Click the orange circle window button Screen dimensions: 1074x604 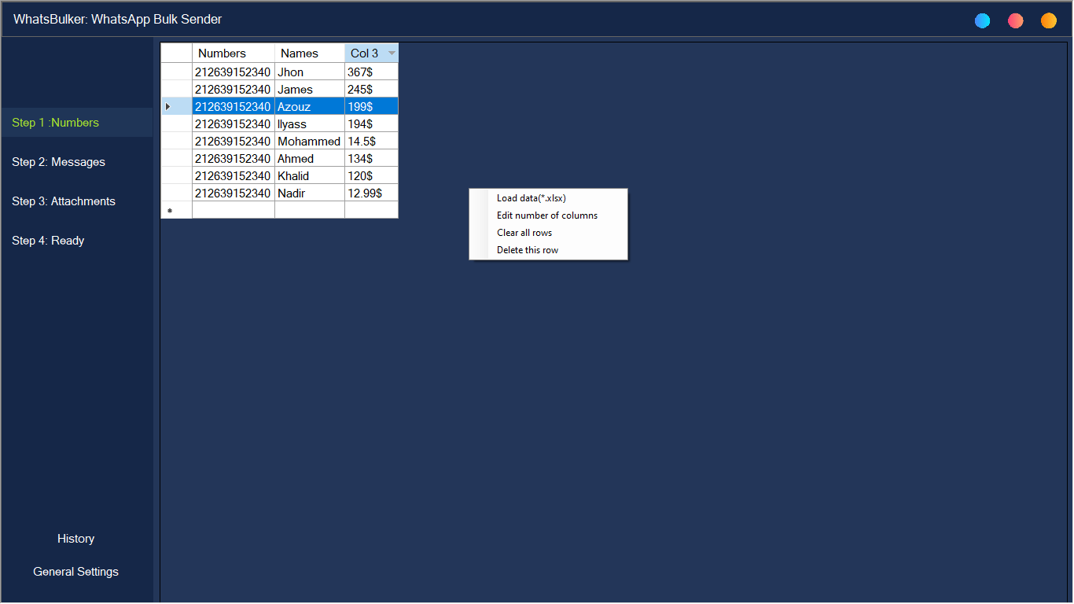click(x=1049, y=20)
